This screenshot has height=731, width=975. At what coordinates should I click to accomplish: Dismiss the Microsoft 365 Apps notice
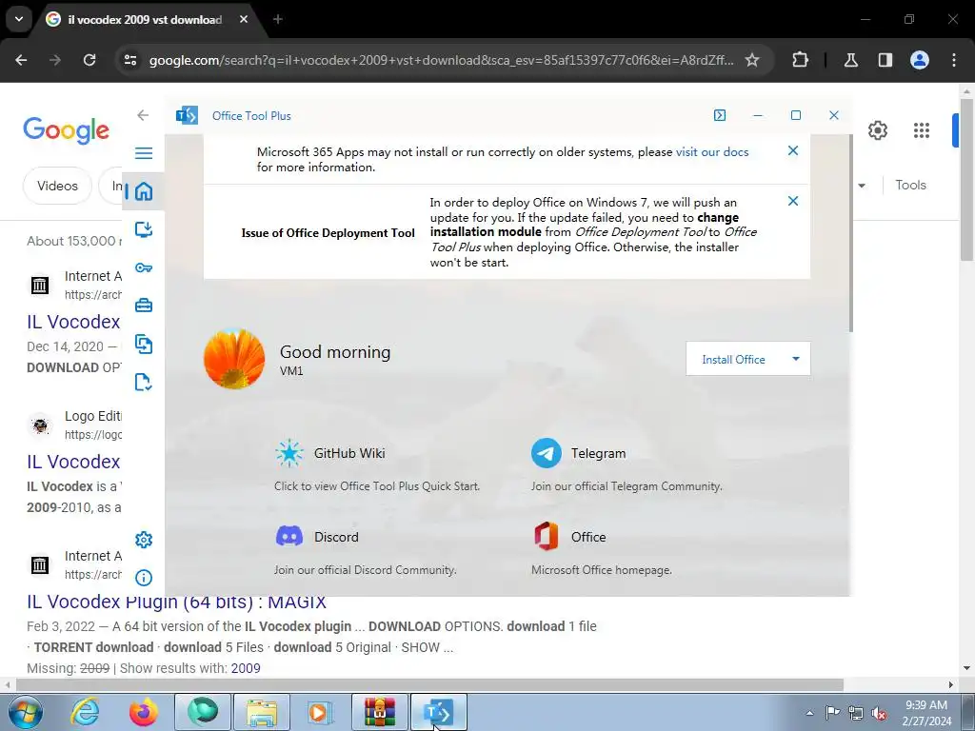793,150
